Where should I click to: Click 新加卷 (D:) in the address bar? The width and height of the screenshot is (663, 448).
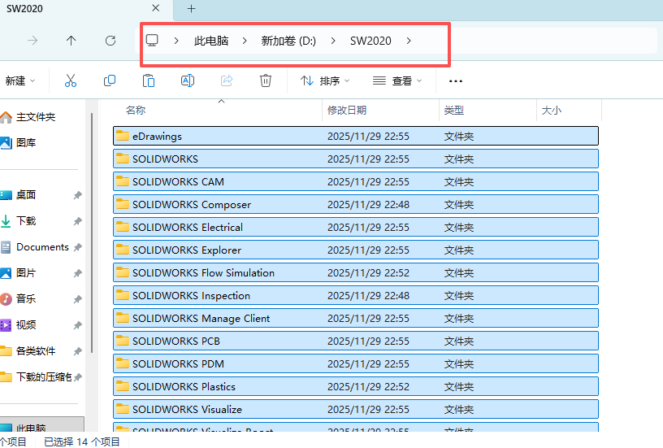(288, 41)
